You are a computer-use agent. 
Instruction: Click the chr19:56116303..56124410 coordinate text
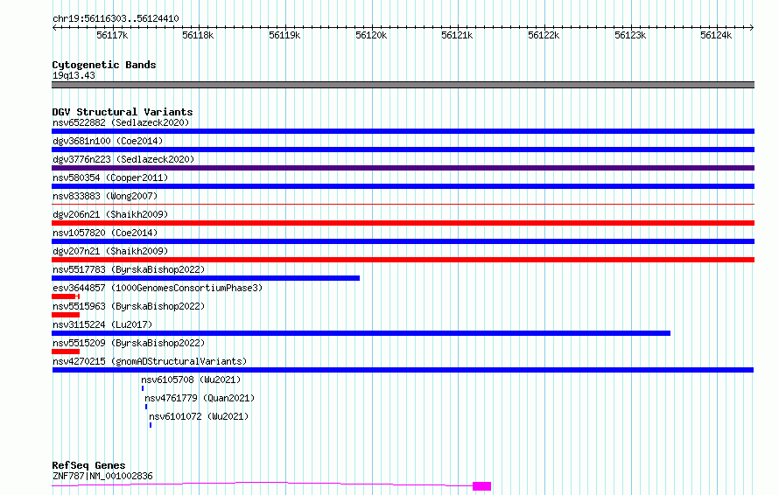pyautogui.click(x=116, y=18)
